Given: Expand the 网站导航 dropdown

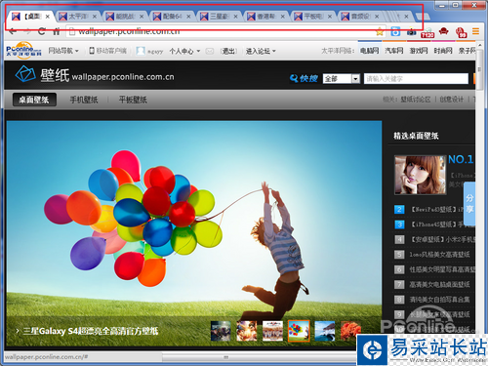Looking at the screenshot, I should 63,51.
